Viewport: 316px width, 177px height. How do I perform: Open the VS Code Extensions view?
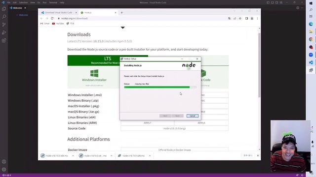4,40
